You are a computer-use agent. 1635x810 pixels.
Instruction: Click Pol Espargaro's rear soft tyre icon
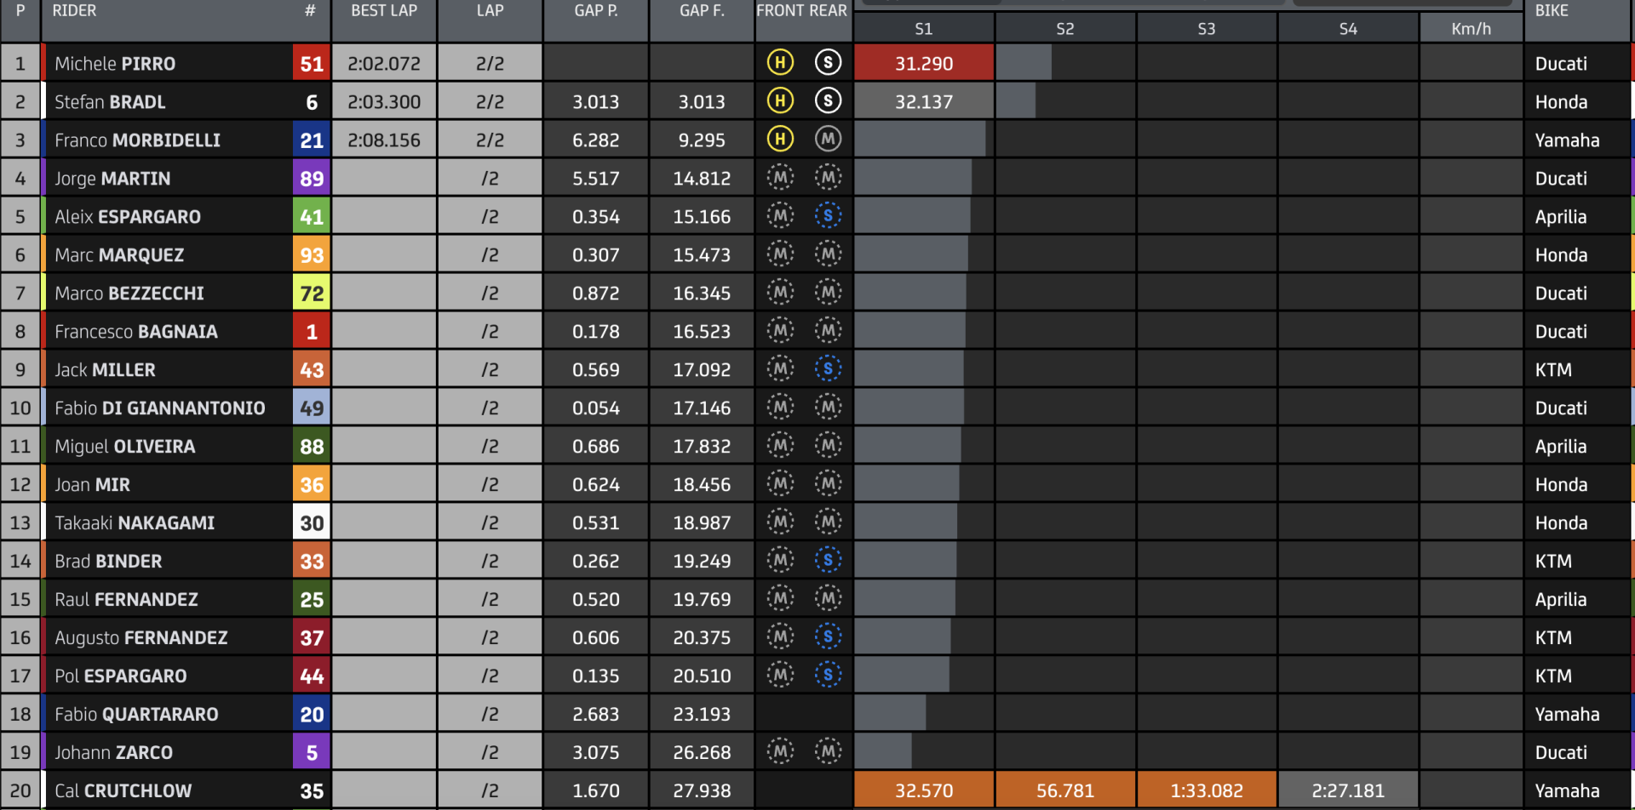[828, 676]
